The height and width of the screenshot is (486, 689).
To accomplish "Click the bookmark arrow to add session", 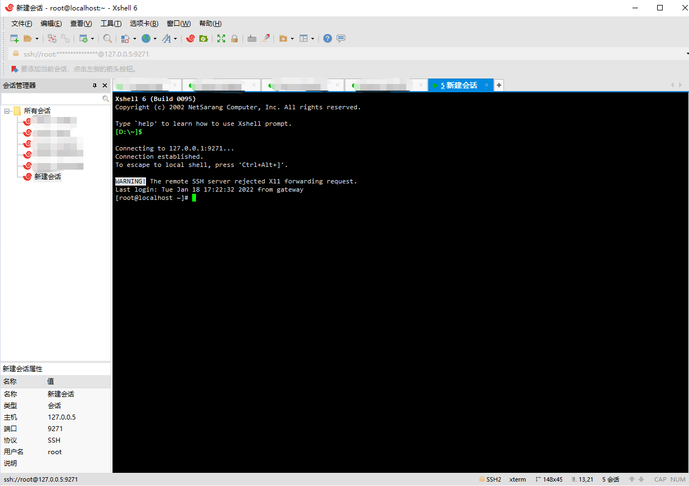I will [15, 69].
